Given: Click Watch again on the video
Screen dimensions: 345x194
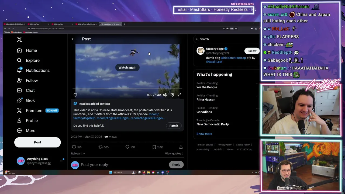Looking at the screenshot, I should coord(127,67).
